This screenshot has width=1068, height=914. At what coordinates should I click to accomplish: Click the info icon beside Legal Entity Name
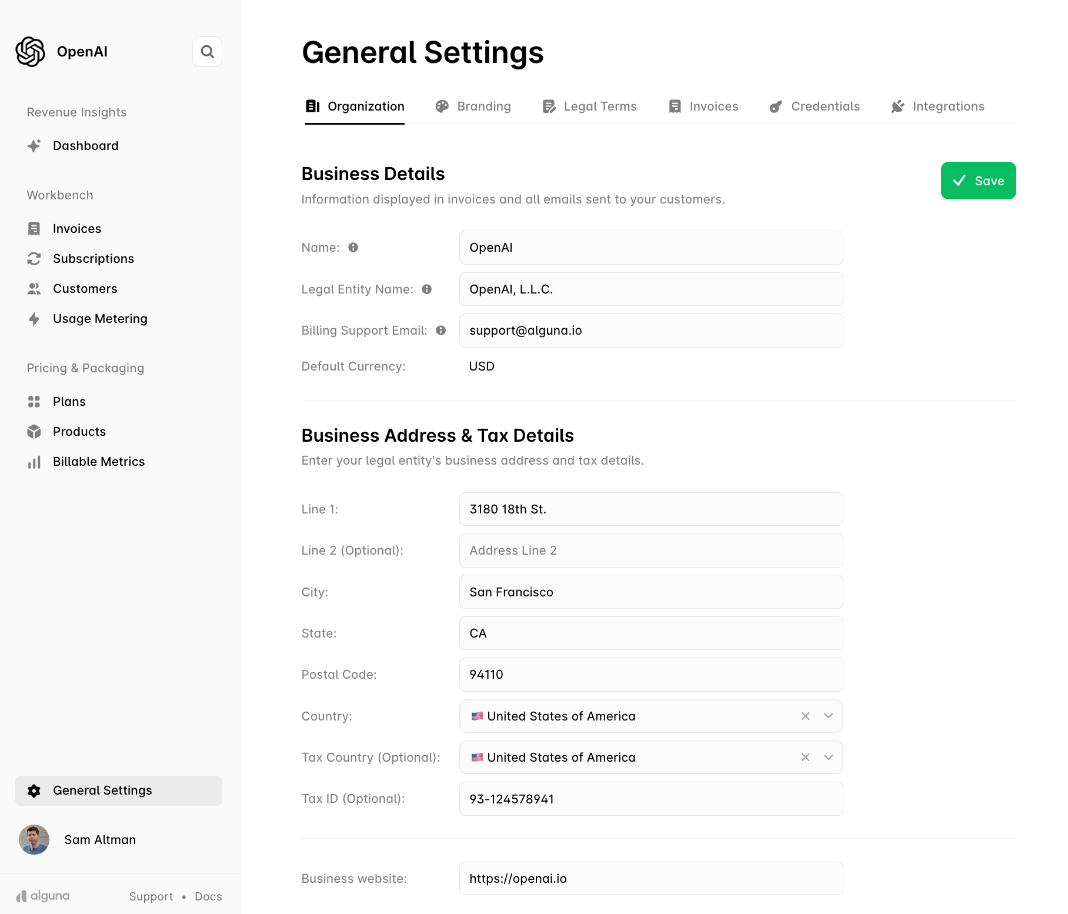[427, 289]
